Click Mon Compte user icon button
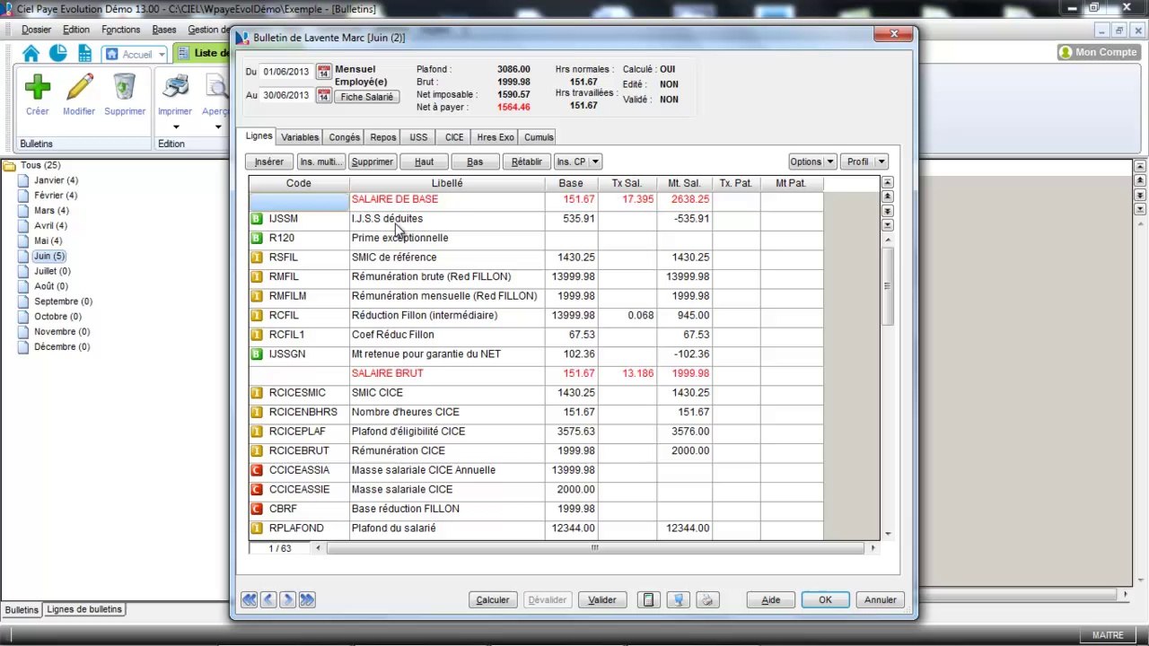Screen dimensions: 1149x646 [x=1099, y=52]
